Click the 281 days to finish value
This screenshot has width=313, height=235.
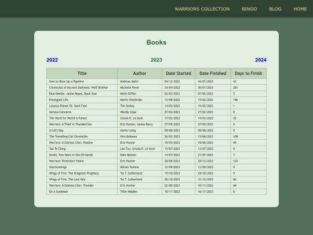click(x=235, y=88)
